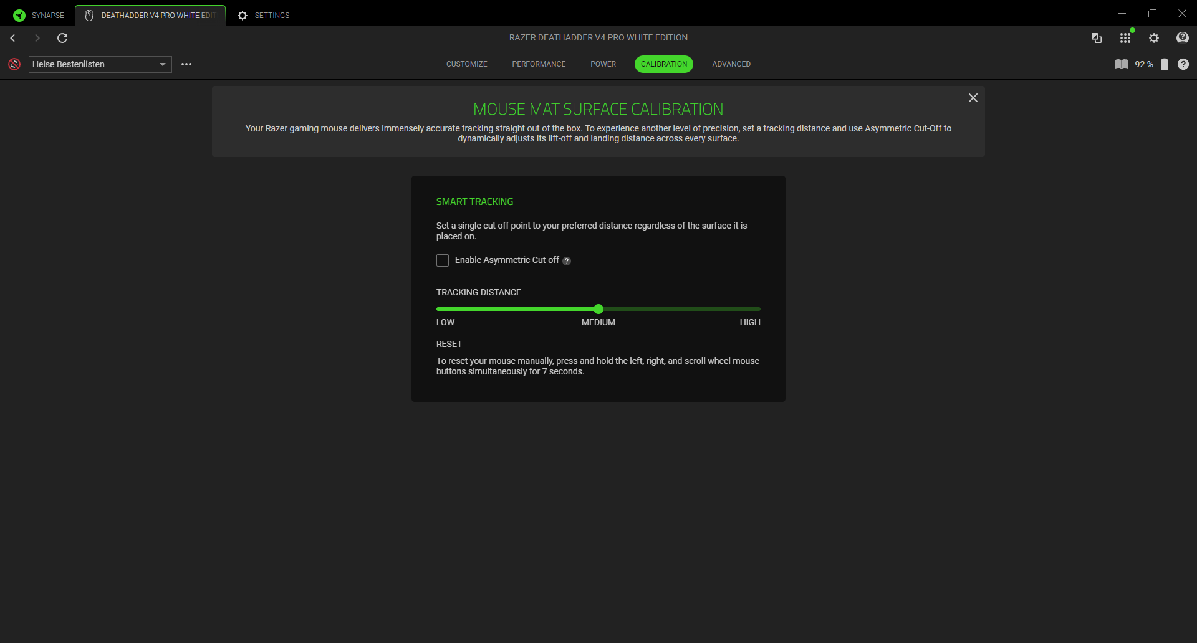Click the Razer DeathAdder V4 Pro White Edition title
1197x643 pixels.
pos(598,37)
